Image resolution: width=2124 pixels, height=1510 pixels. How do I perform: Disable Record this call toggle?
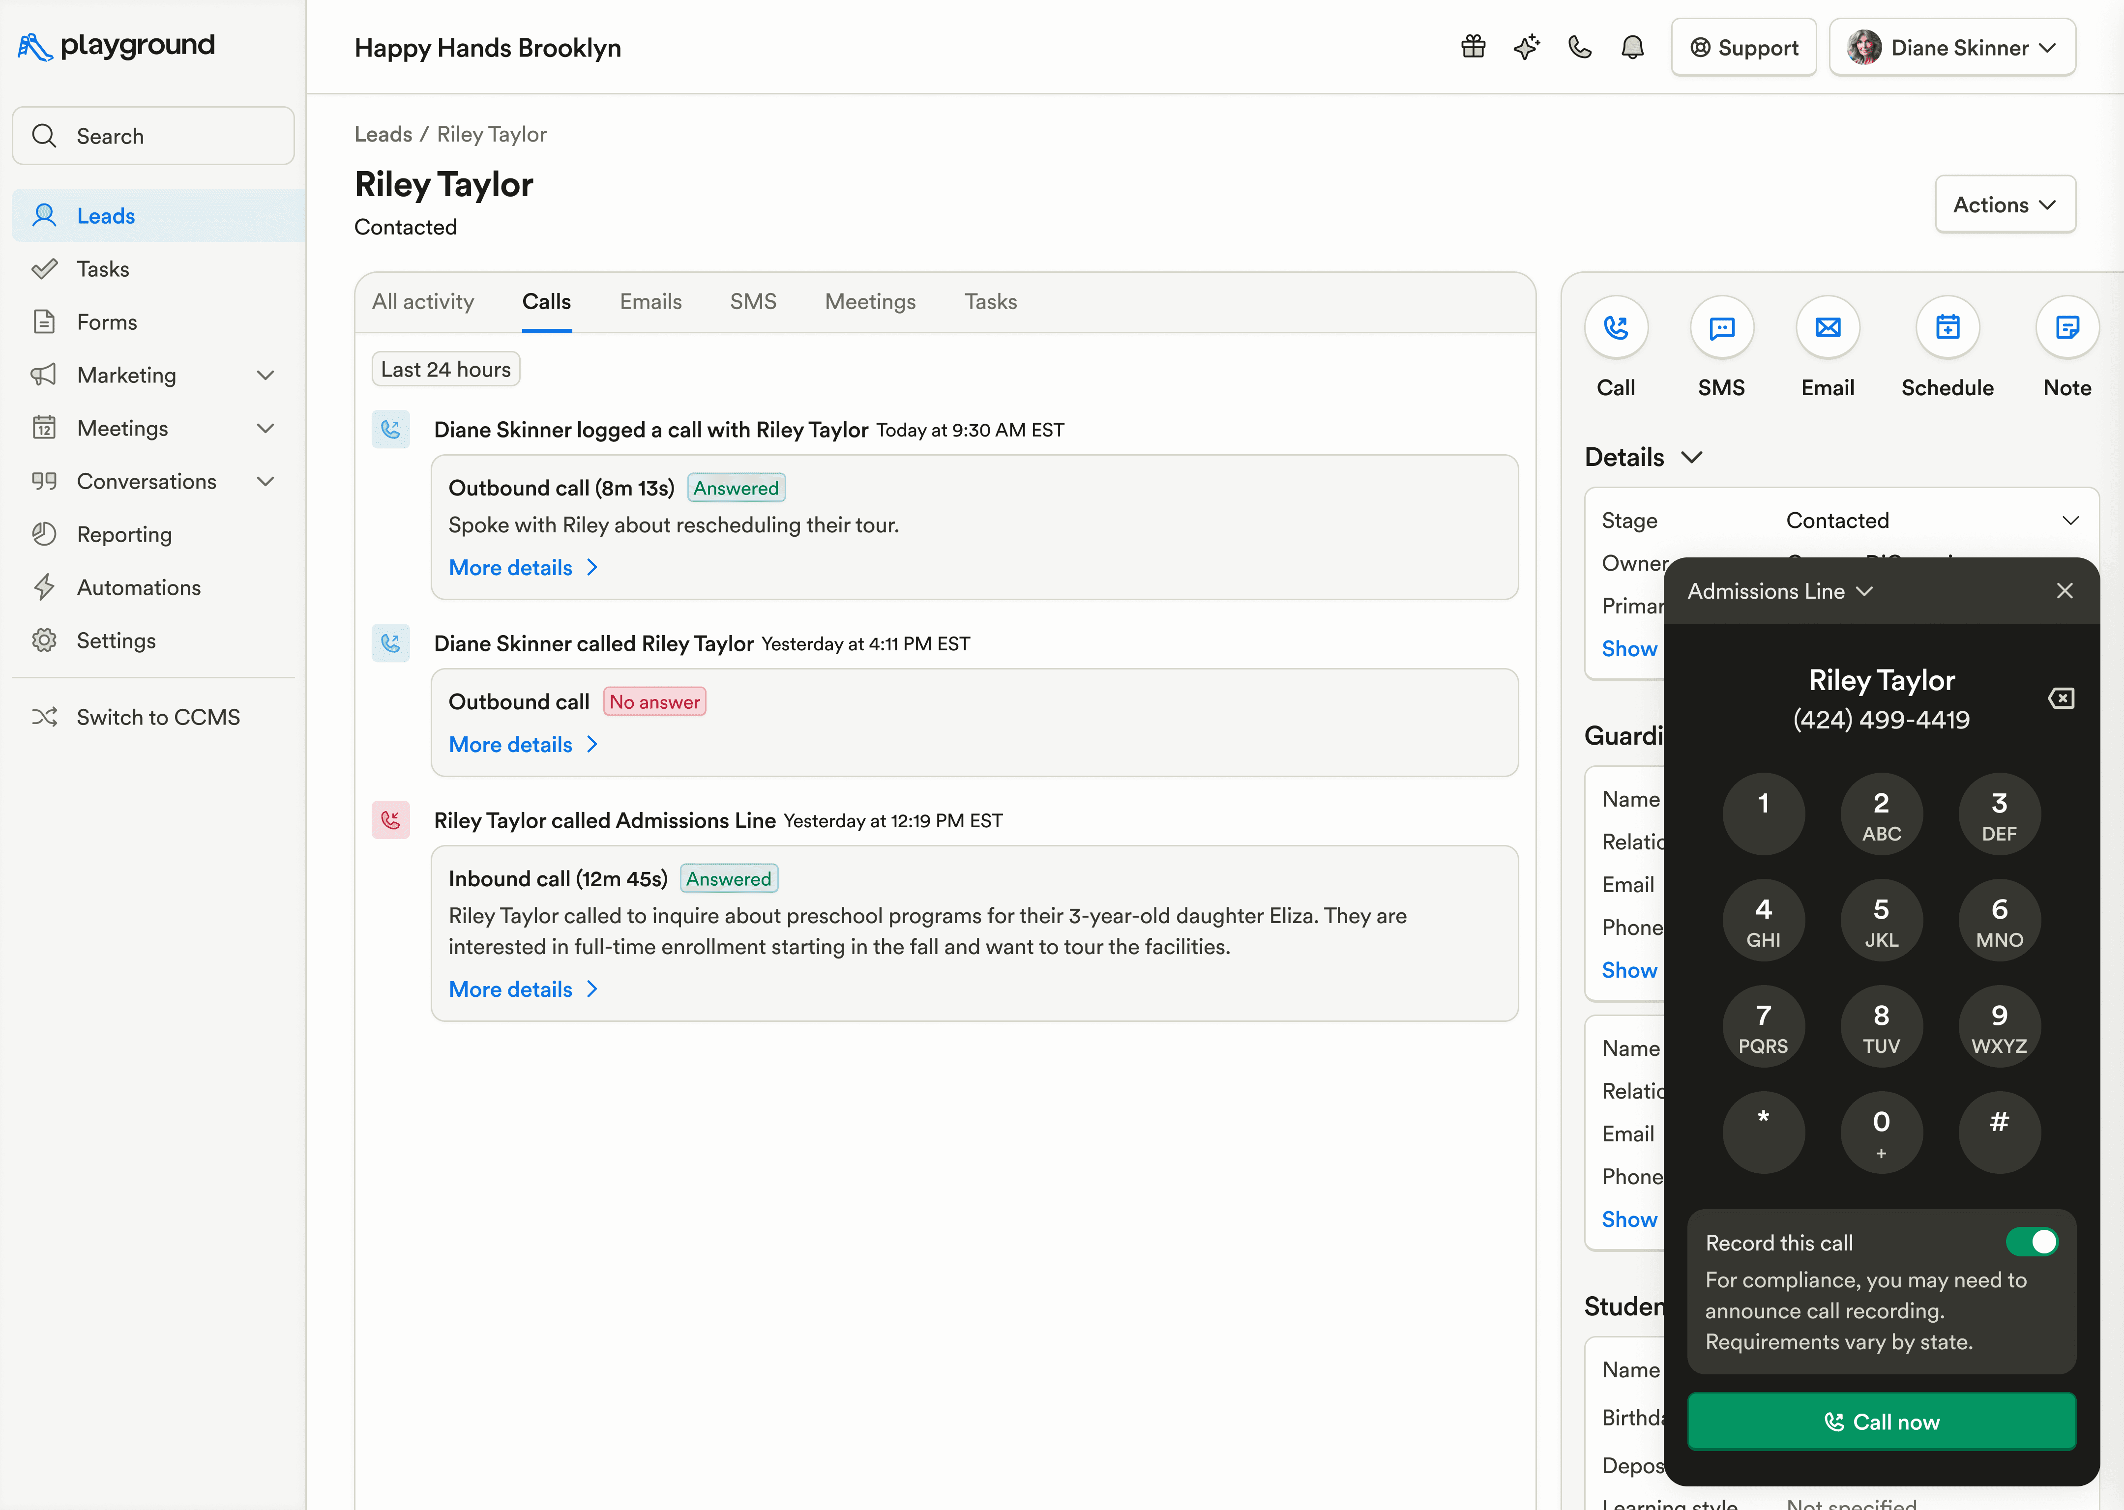tap(2033, 1241)
